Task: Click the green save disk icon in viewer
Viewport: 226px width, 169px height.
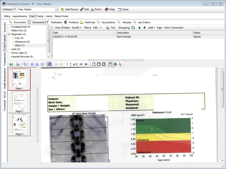Action: [11, 64]
